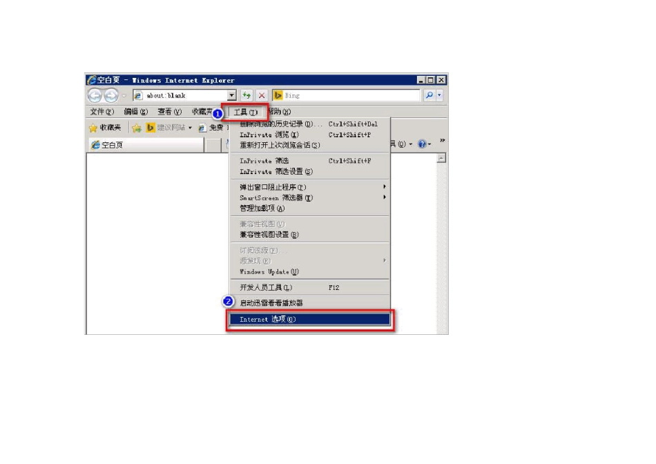Screen dimensions: 656x464
Task: Expand SmartScreen 筛选器(T) submenu
Action: coord(309,197)
